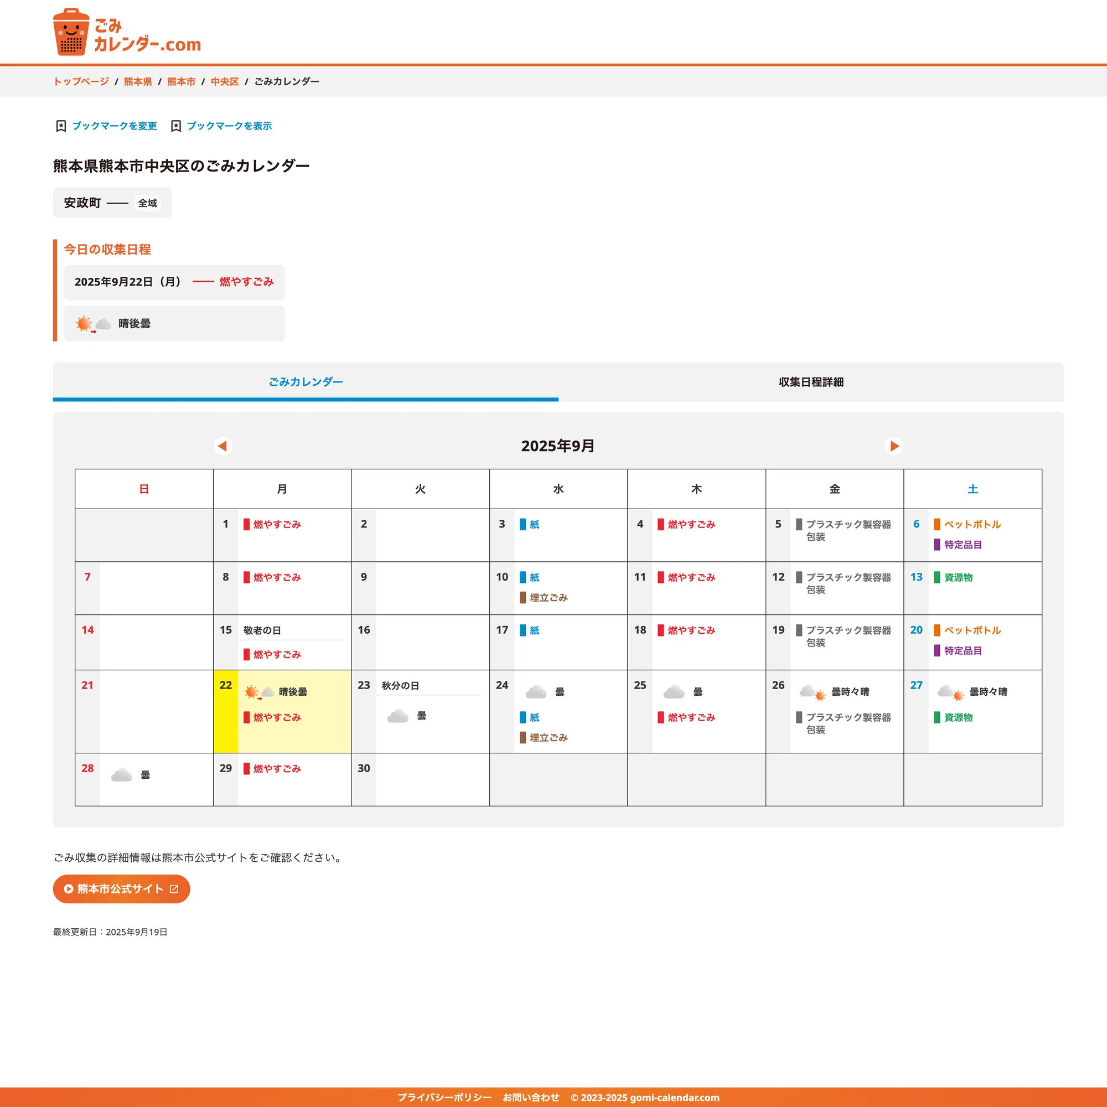
Task: Open the 熊本市公式サイト button
Action: click(121, 889)
